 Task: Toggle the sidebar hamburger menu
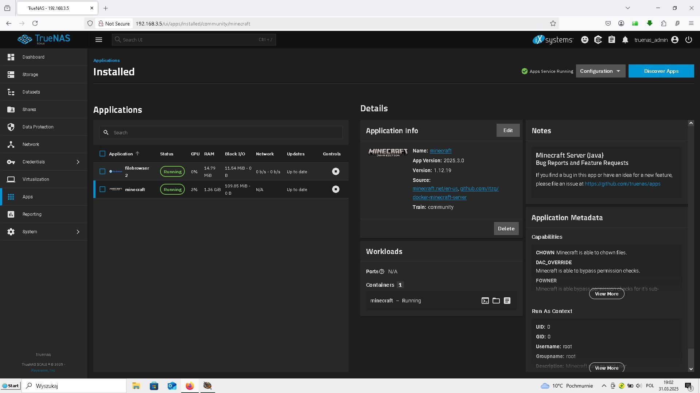point(98,40)
